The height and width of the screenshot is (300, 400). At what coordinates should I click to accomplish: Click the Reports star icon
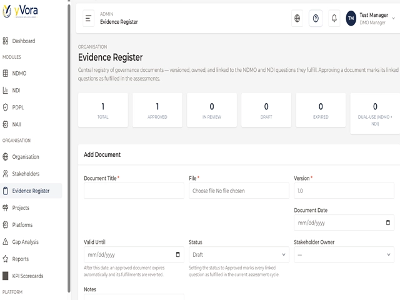click(6, 259)
